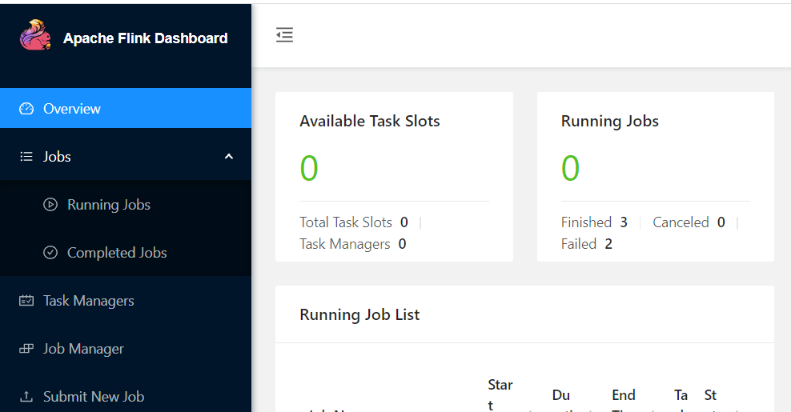Click the Running Job List heading
Image resolution: width=791 pixels, height=412 pixels.
point(359,314)
